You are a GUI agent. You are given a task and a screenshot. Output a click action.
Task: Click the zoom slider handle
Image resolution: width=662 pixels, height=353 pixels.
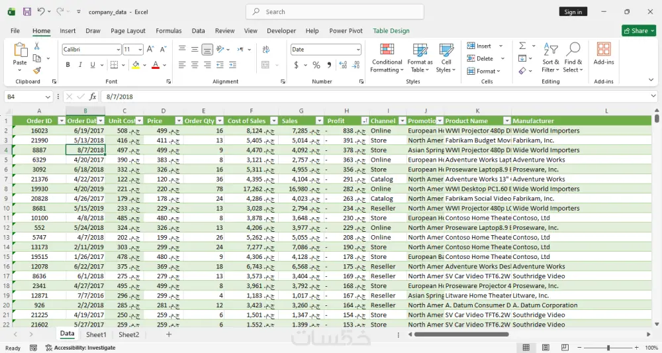(x=608, y=348)
